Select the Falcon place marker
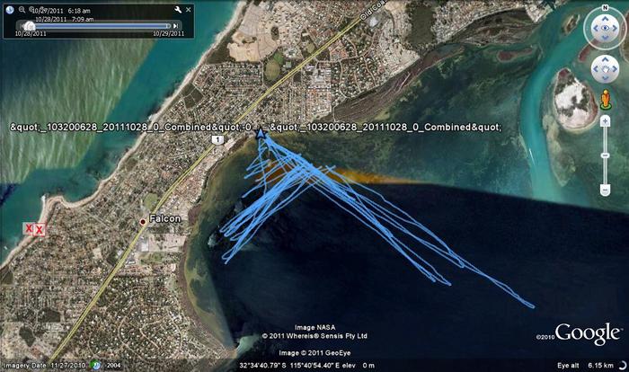Image resolution: width=629 pixels, height=372 pixels. [142, 220]
